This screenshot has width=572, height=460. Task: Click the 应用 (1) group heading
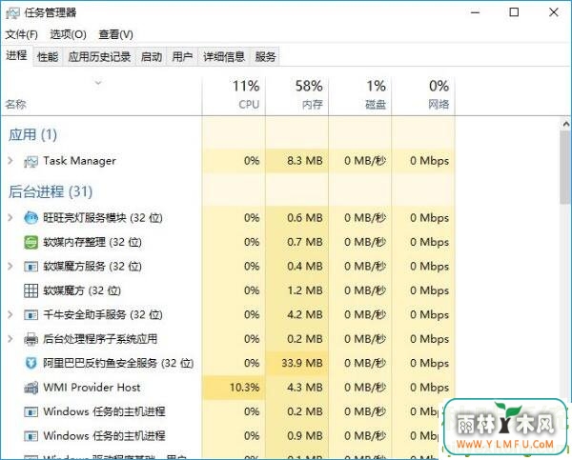tap(32, 135)
